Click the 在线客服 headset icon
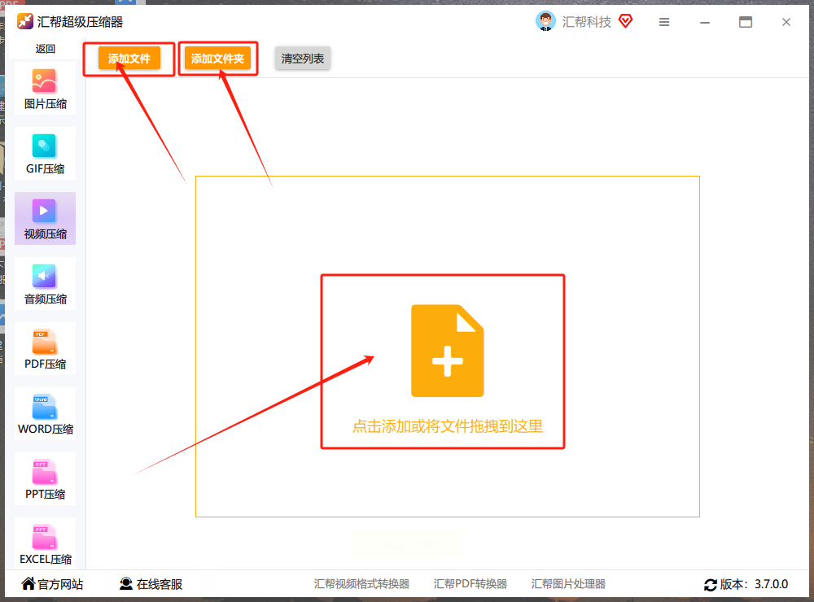The width and height of the screenshot is (814, 602). tap(125, 584)
